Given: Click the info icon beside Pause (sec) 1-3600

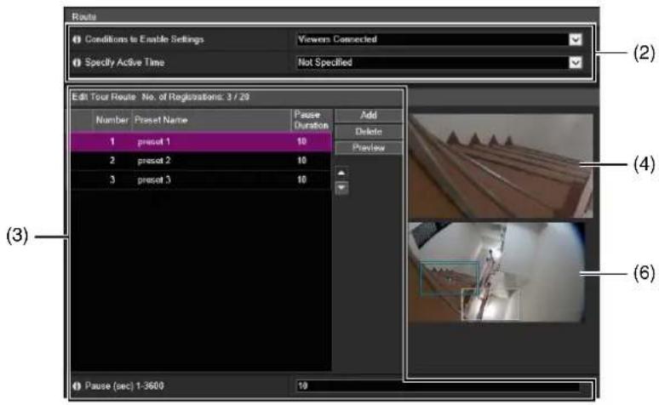Looking at the screenshot, I should pyautogui.click(x=77, y=386).
